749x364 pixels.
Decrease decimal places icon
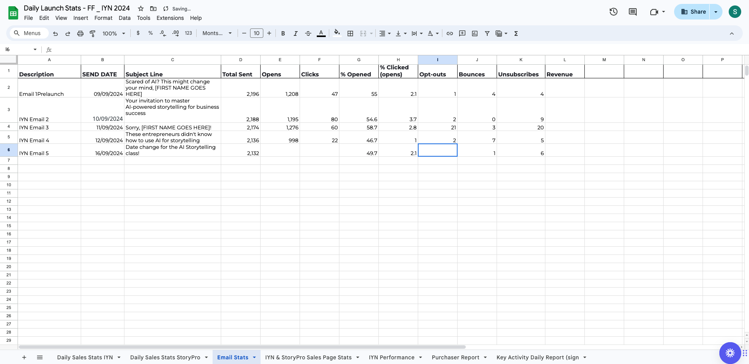click(x=163, y=34)
